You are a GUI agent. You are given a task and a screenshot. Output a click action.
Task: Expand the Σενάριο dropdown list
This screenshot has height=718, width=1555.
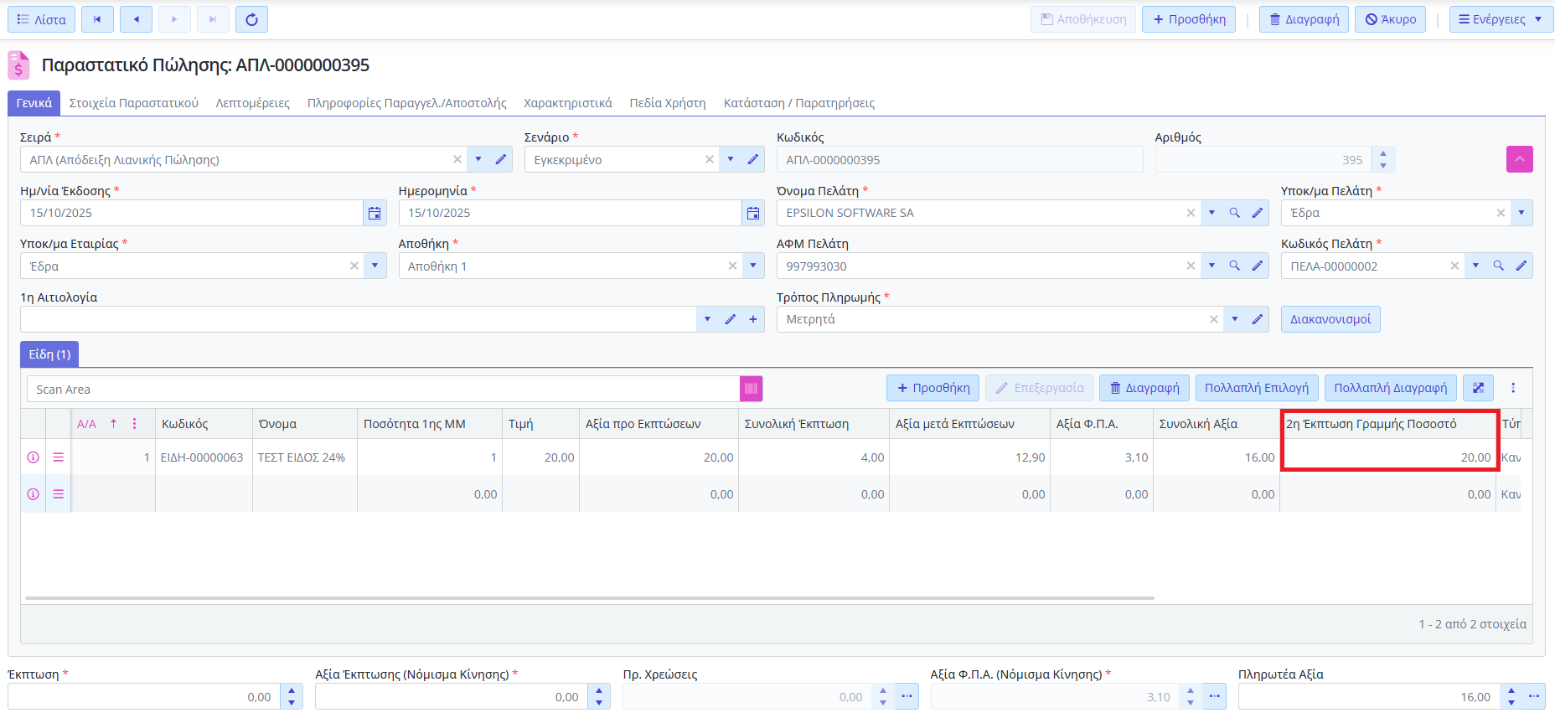coord(731,159)
